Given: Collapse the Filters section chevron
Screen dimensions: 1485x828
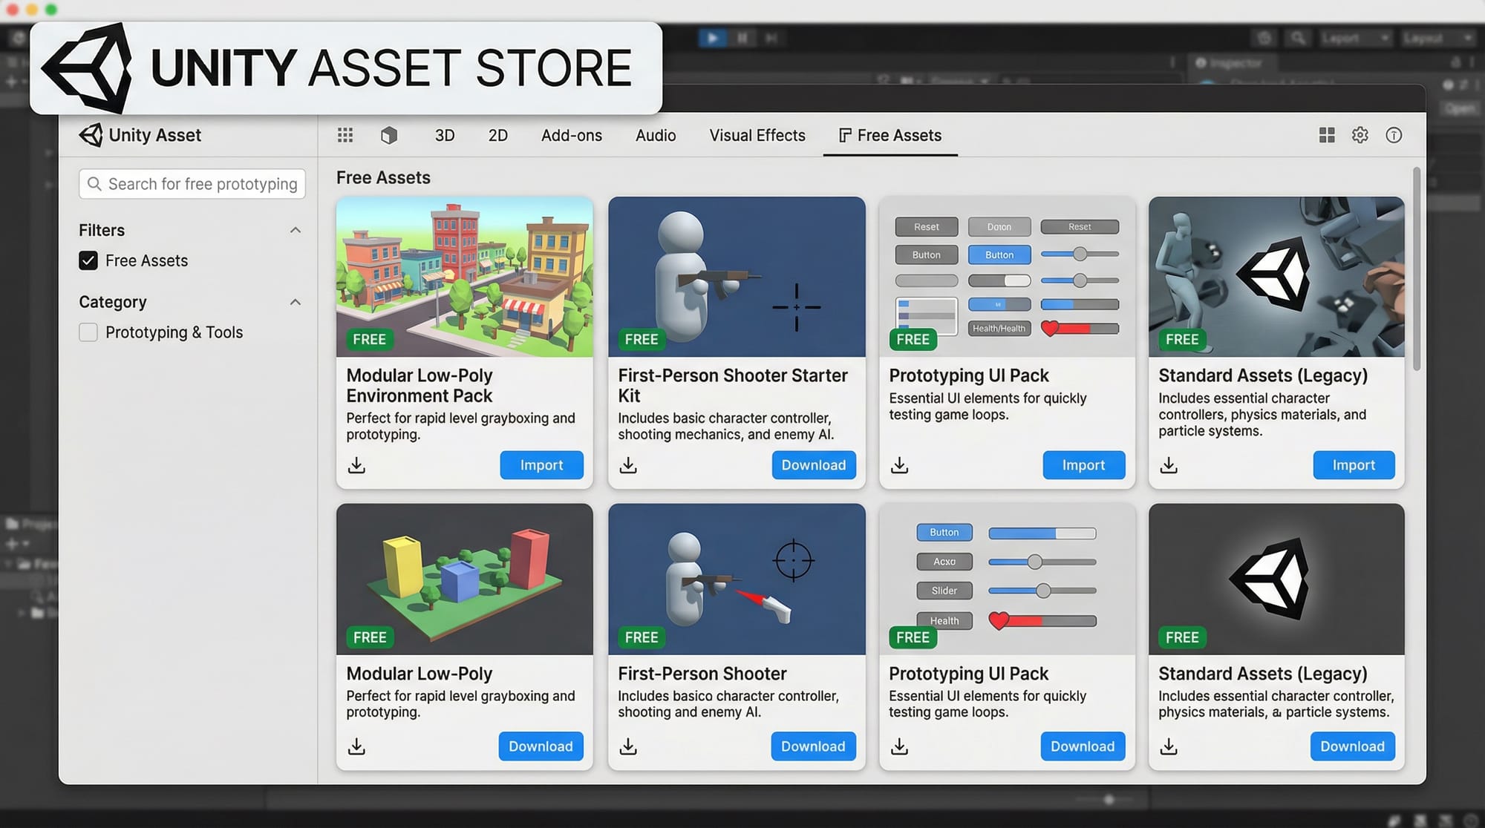Looking at the screenshot, I should click(296, 230).
